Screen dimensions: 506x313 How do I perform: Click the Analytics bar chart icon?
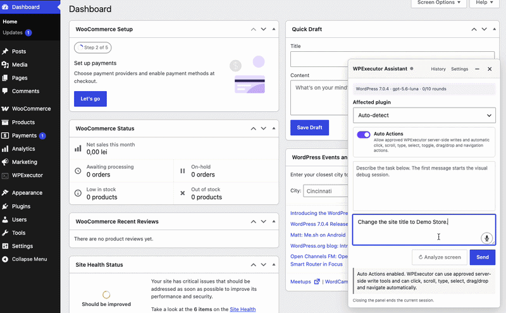(5, 149)
